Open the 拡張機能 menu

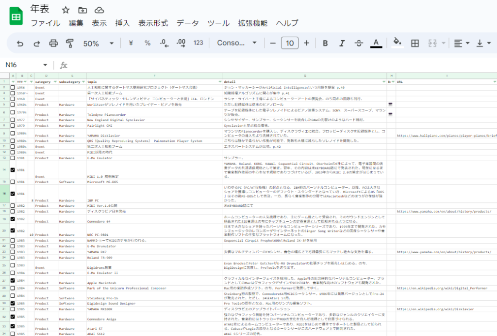click(x=252, y=23)
